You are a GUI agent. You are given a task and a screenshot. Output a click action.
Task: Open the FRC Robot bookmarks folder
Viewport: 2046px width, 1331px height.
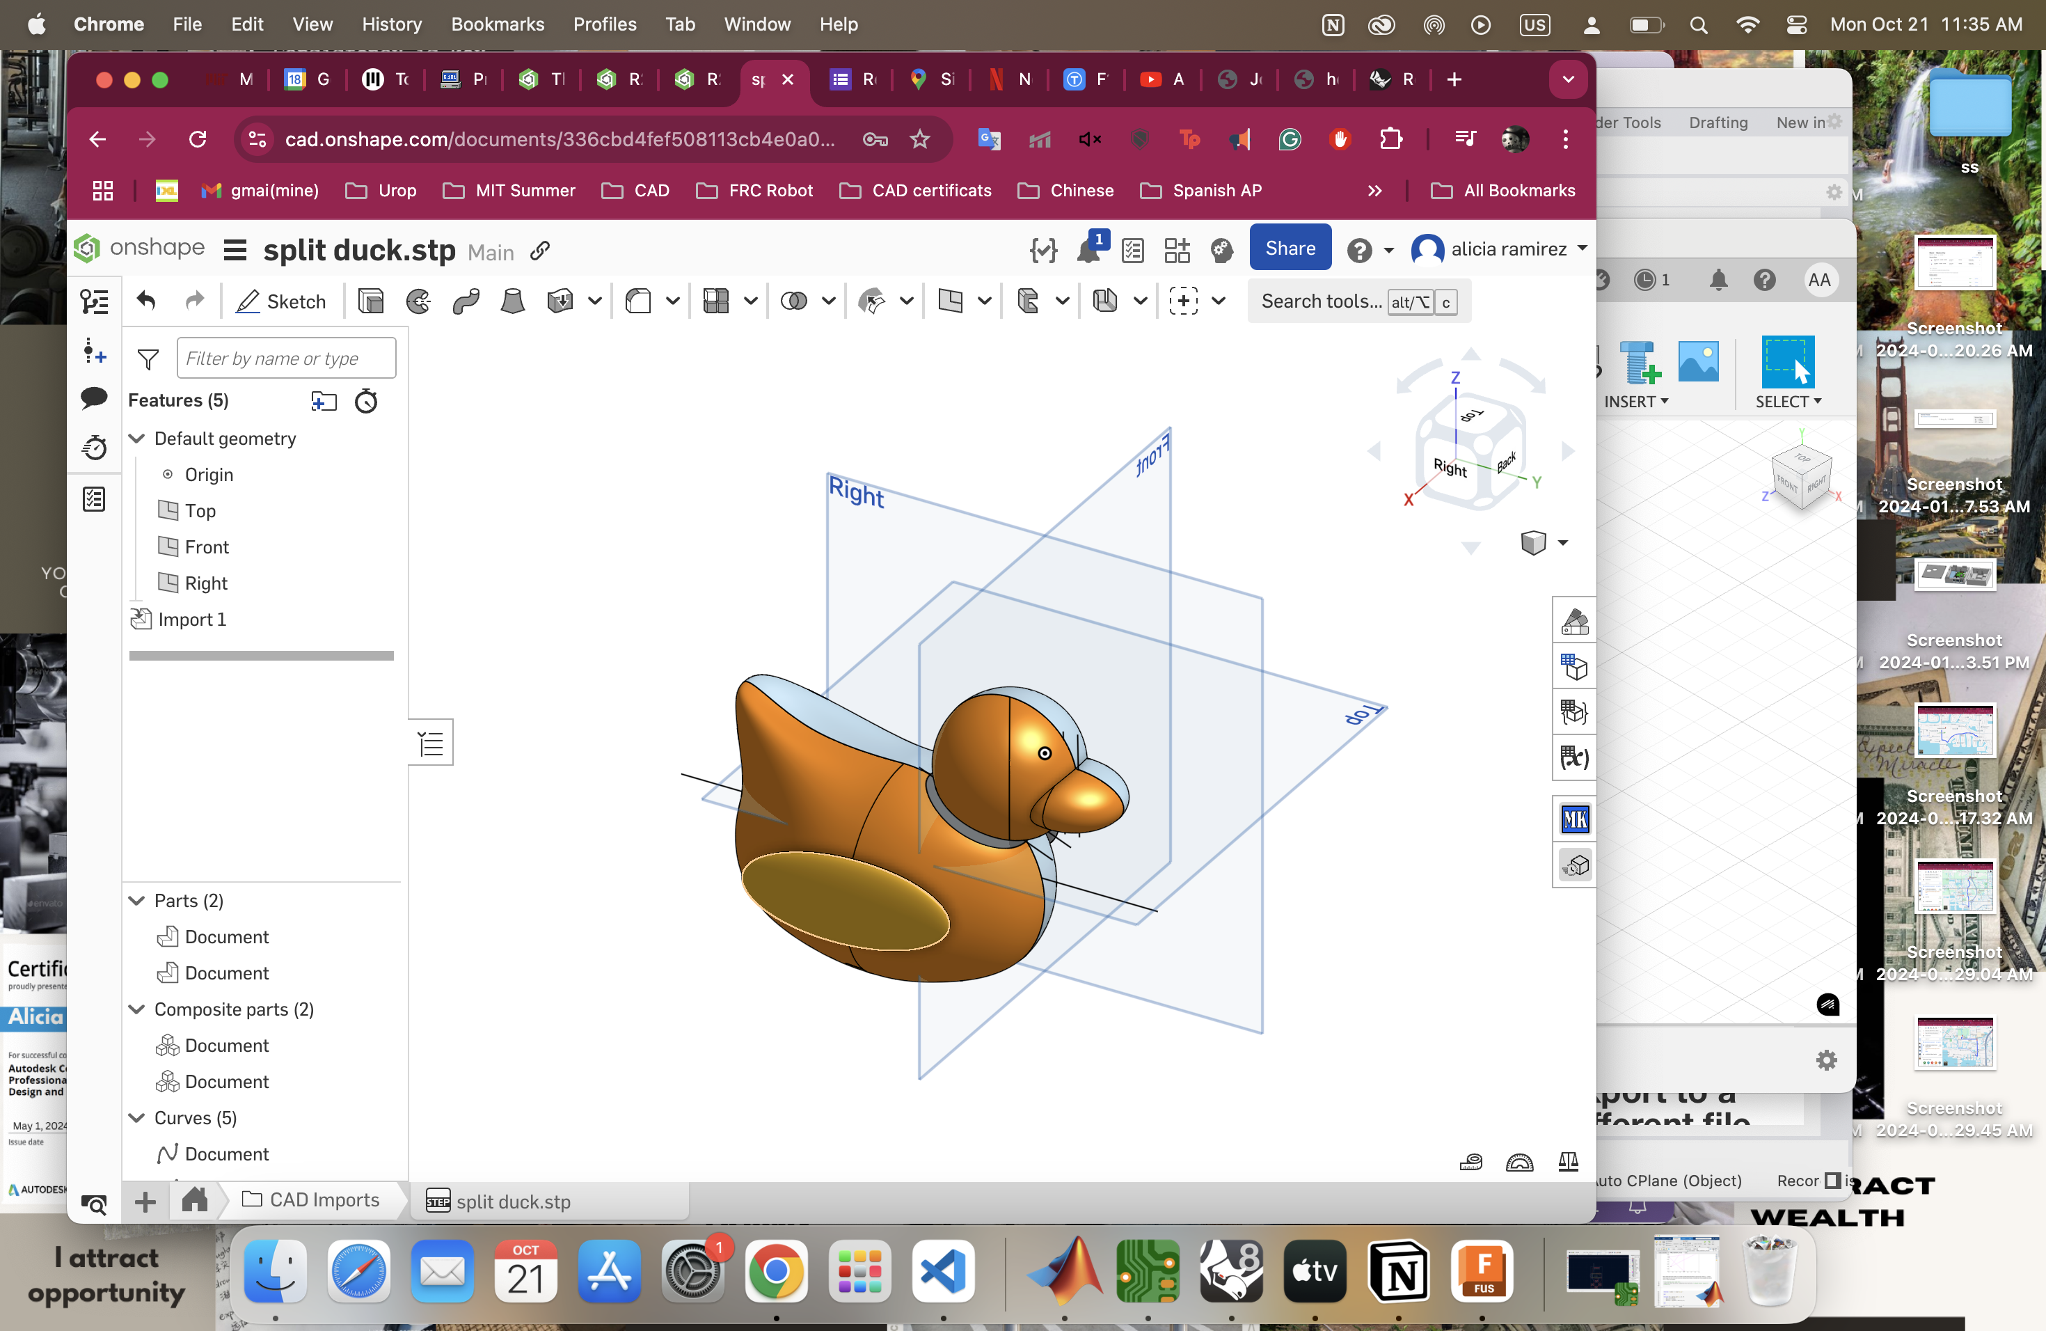click(x=755, y=190)
